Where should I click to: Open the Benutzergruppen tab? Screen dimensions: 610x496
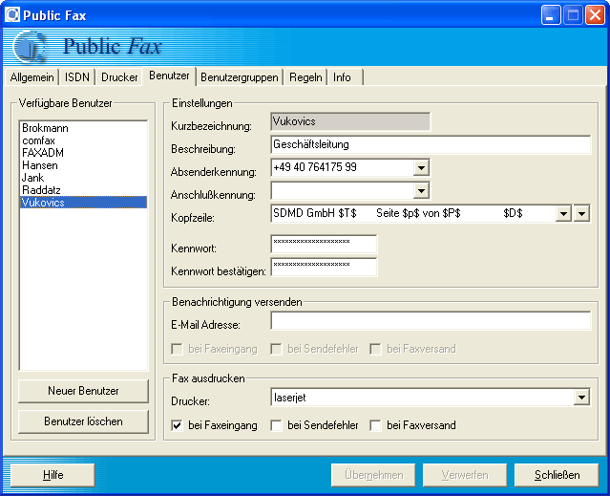(240, 77)
